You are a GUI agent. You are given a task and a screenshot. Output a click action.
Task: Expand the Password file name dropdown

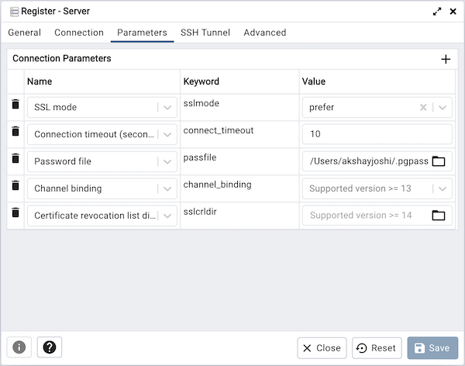point(167,161)
